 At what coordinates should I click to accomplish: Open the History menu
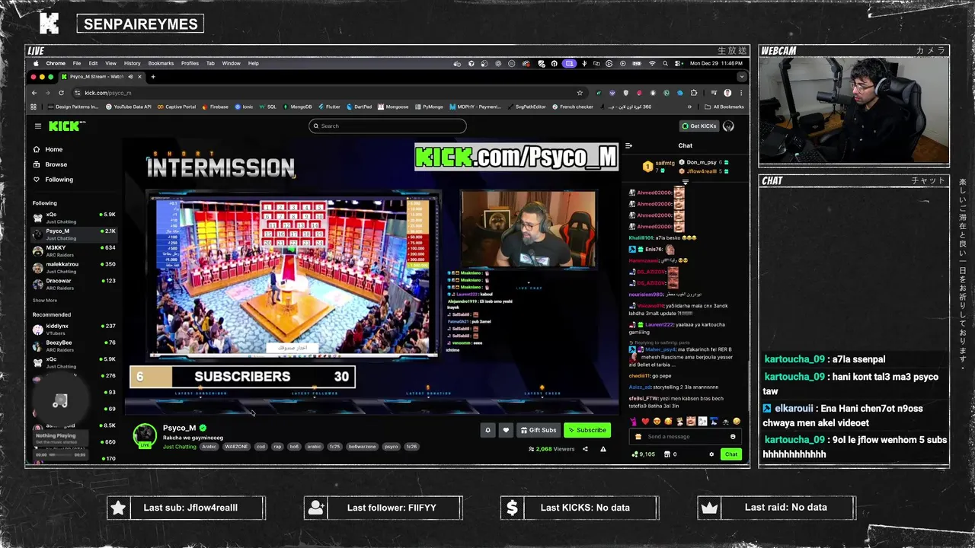pyautogui.click(x=132, y=63)
